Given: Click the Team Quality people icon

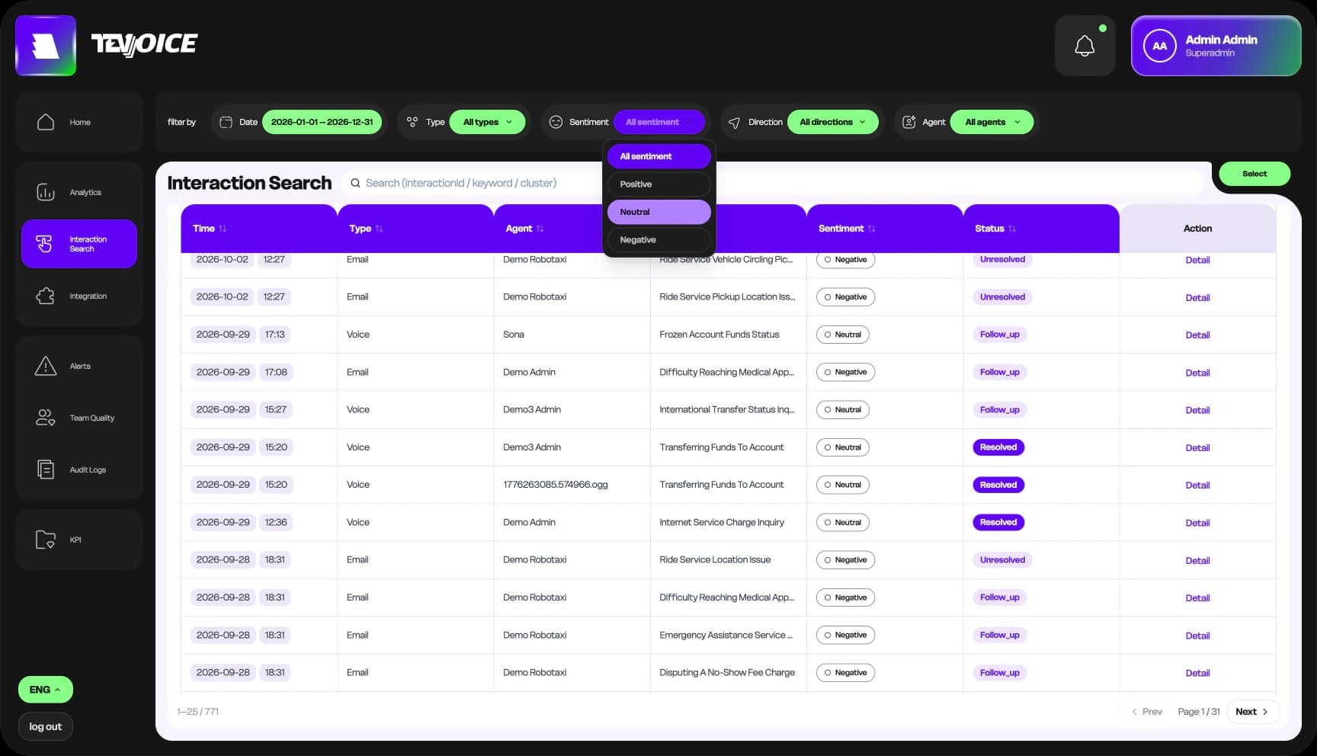Looking at the screenshot, I should [46, 418].
